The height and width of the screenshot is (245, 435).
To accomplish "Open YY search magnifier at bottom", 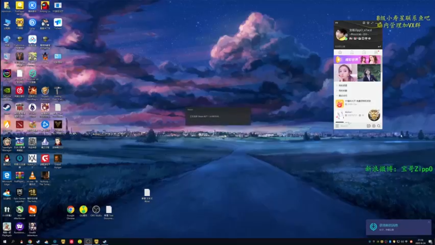I will (378, 126).
